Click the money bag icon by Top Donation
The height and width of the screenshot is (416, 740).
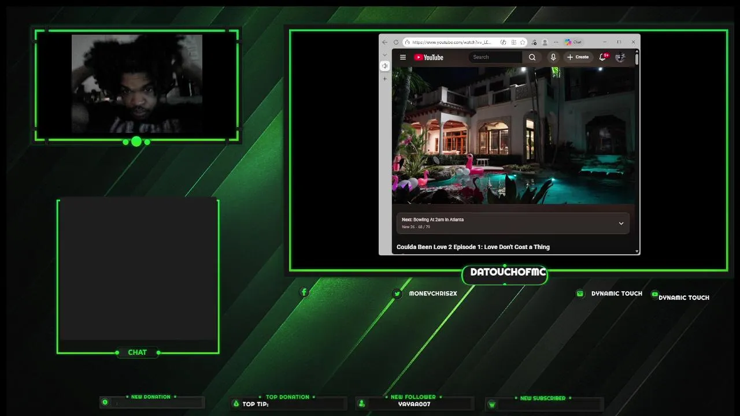click(236, 403)
